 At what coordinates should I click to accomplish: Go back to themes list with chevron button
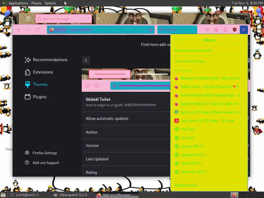click(86, 60)
